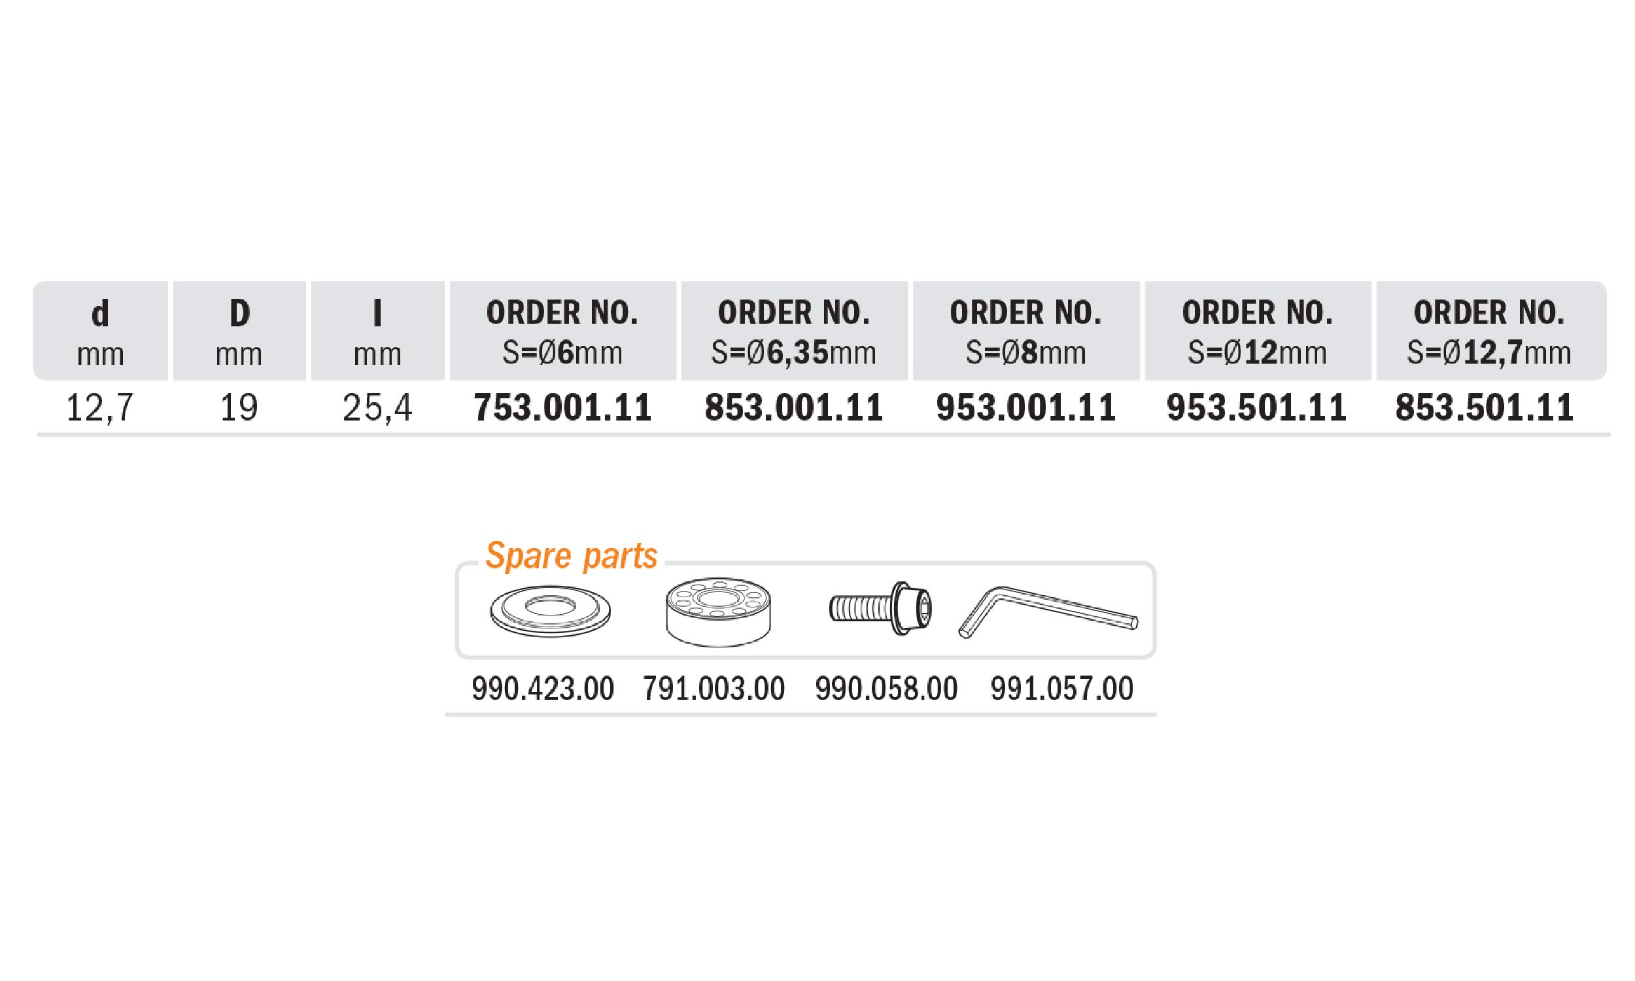
Task: Select order number 753.001.11
Action: [563, 407]
